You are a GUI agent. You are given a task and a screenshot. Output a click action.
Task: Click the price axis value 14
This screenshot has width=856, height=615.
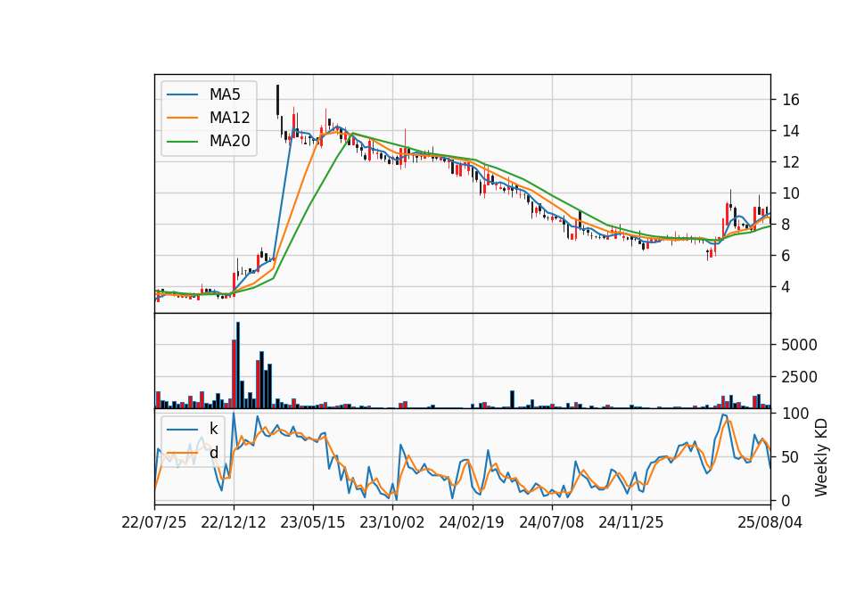point(791,131)
